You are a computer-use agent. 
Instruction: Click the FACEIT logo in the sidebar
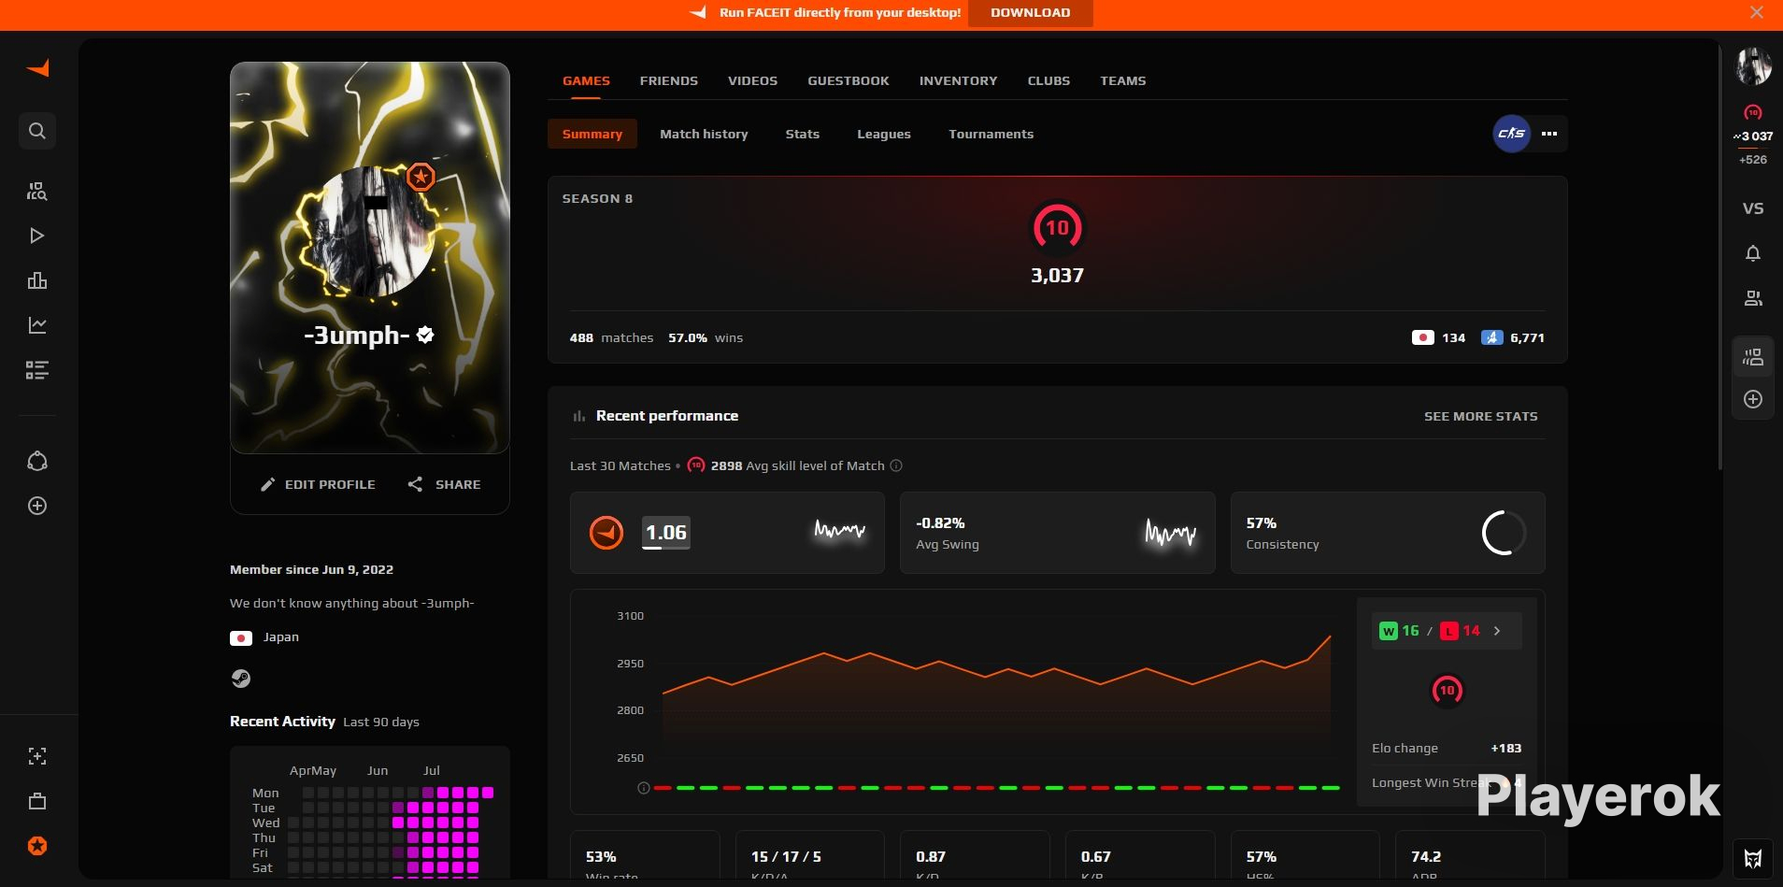37,68
